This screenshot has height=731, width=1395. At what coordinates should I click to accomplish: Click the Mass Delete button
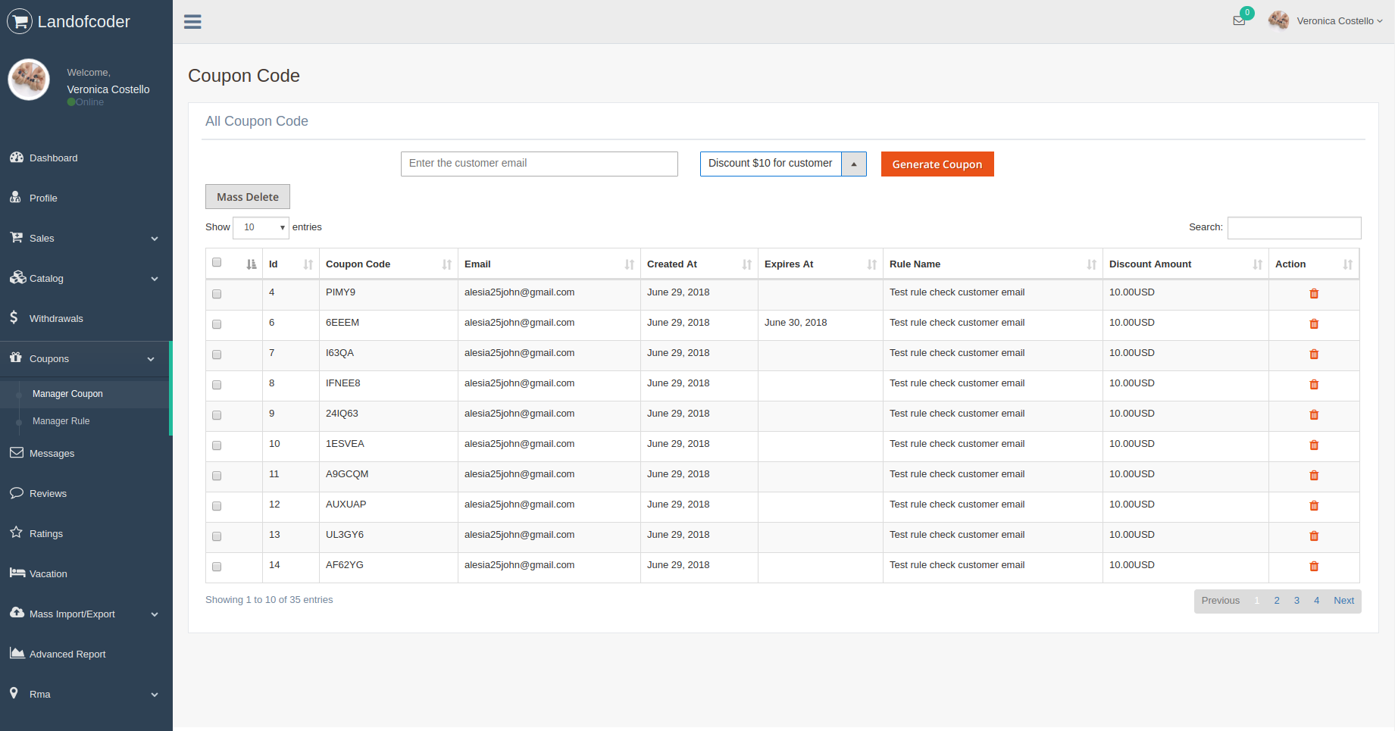pos(247,197)
